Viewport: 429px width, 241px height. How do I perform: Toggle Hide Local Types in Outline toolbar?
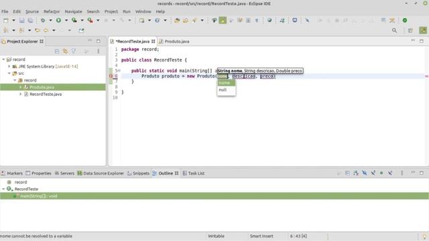pyautogui.click(x=390, y=173)
